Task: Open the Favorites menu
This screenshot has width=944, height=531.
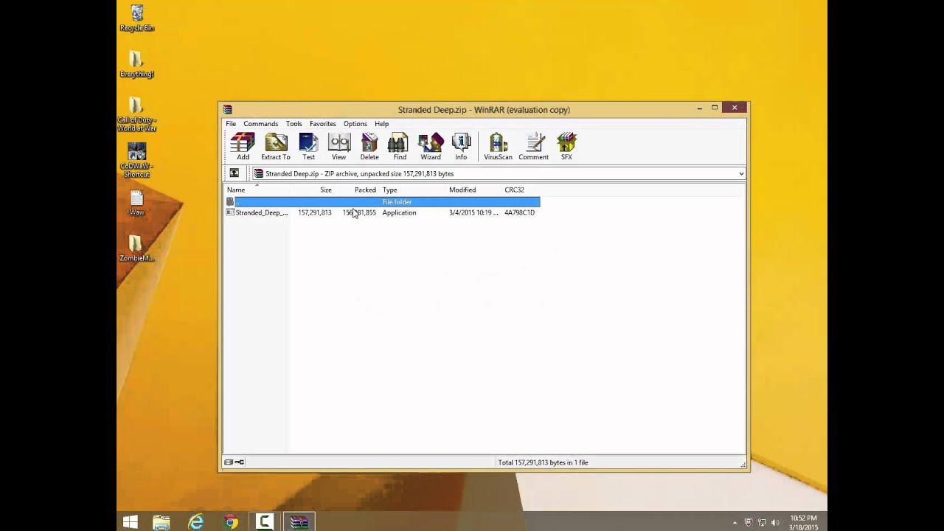Action: (322, 124)
